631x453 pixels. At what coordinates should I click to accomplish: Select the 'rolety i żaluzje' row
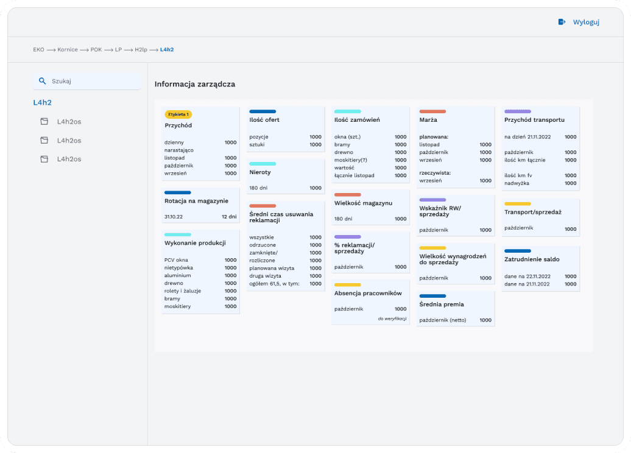click(x=200, y=291)
